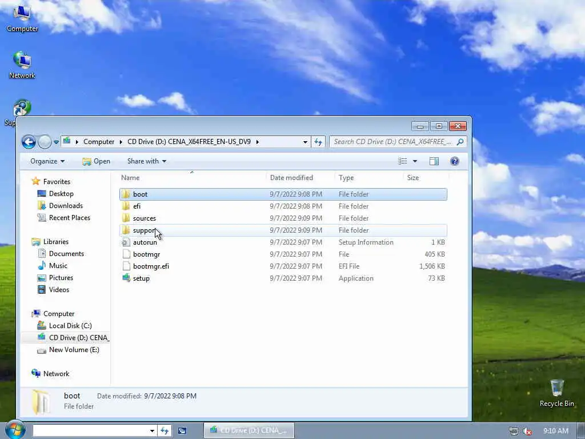The image size is (585, 439).
Task: Open the Start menu orb
Action: (15, 429)
